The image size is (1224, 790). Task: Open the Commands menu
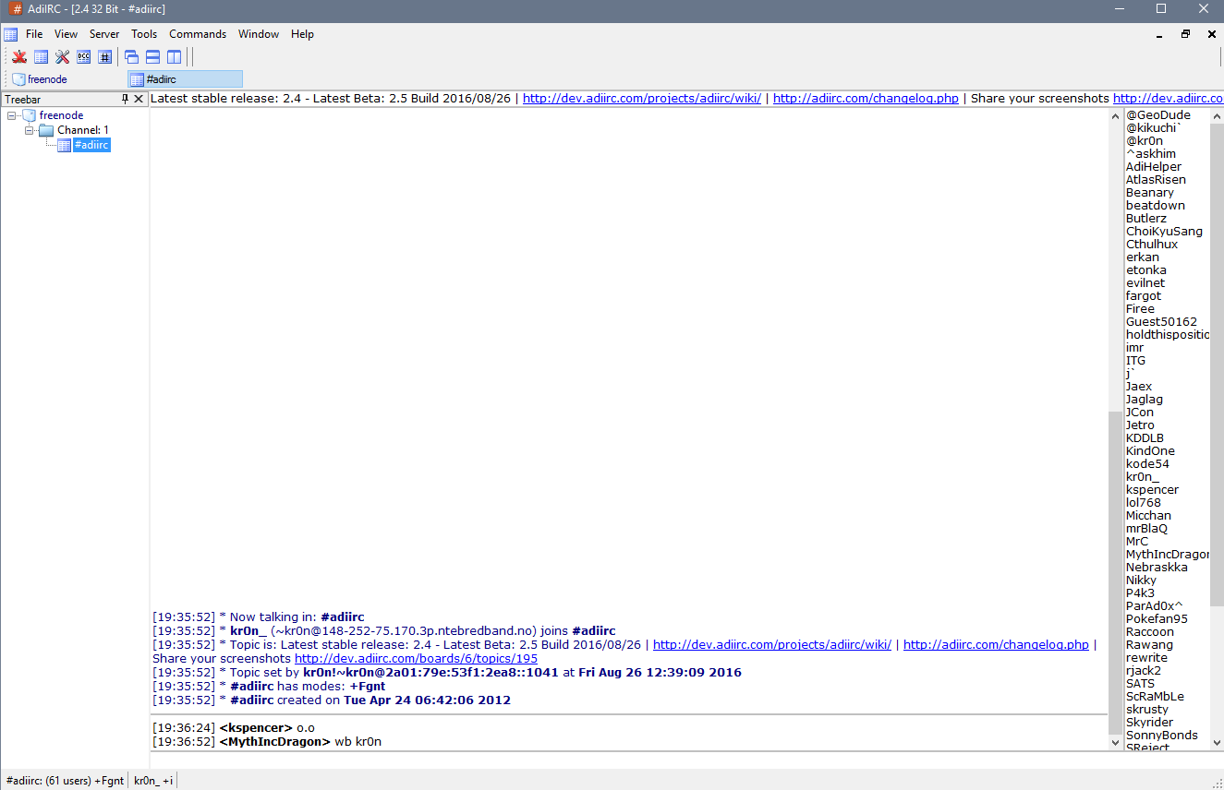(x=198, y=34)
